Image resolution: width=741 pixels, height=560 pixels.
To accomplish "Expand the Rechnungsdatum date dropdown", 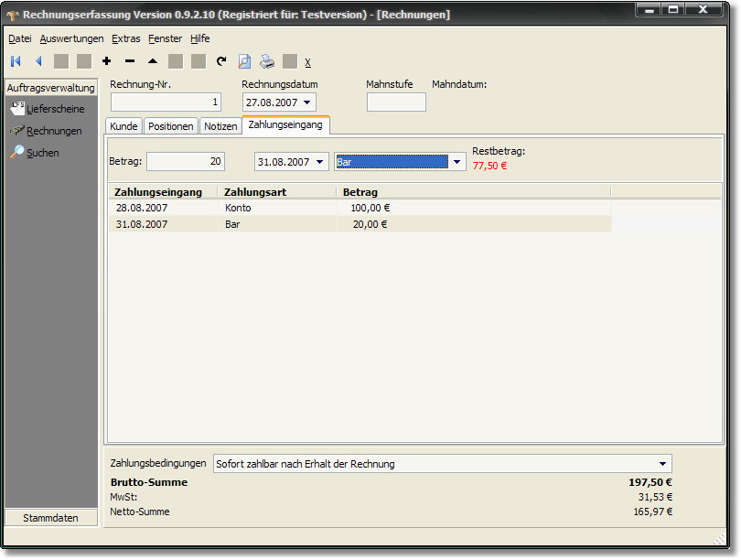I will tap(307, 102).
